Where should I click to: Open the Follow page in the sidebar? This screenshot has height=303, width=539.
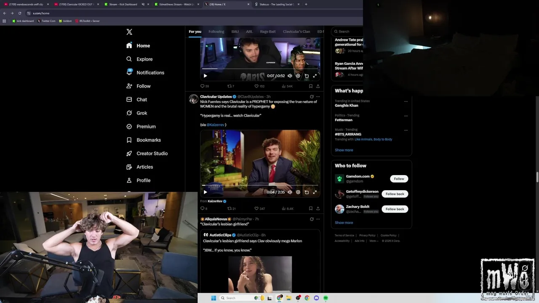(138, 86)
